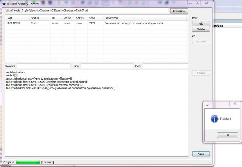The width and height of the screenshot is (242, 167).
Task: Focus the Domain input field
Action: [x=43, y=66]
